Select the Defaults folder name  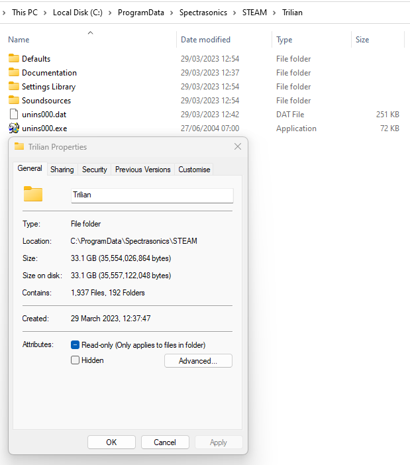click(36, 59)
